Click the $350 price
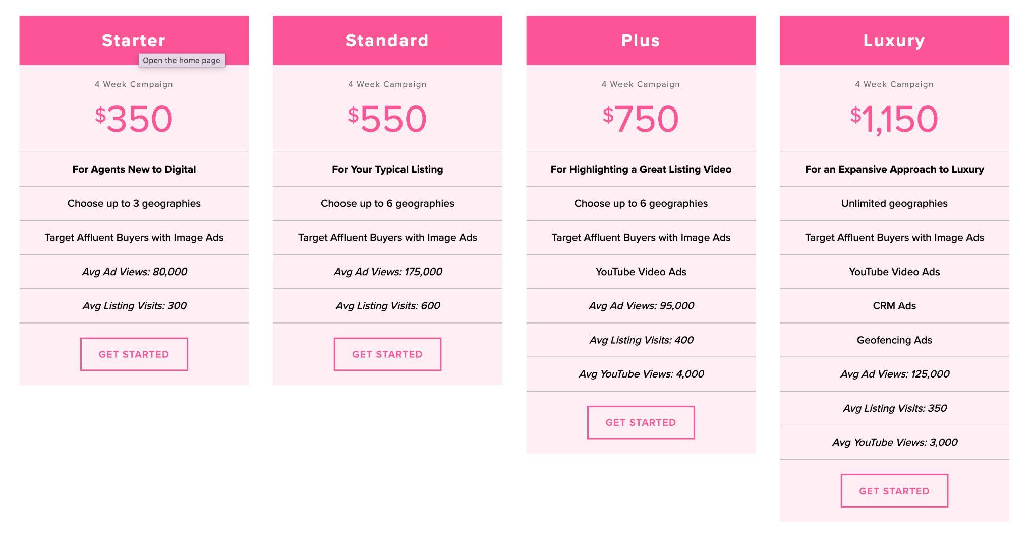This screenshot has width=1033, height=539. [x=134, y=119]
